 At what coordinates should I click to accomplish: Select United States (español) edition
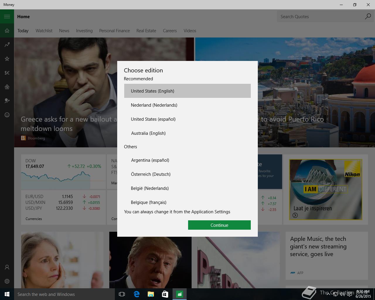coord(187,119)
